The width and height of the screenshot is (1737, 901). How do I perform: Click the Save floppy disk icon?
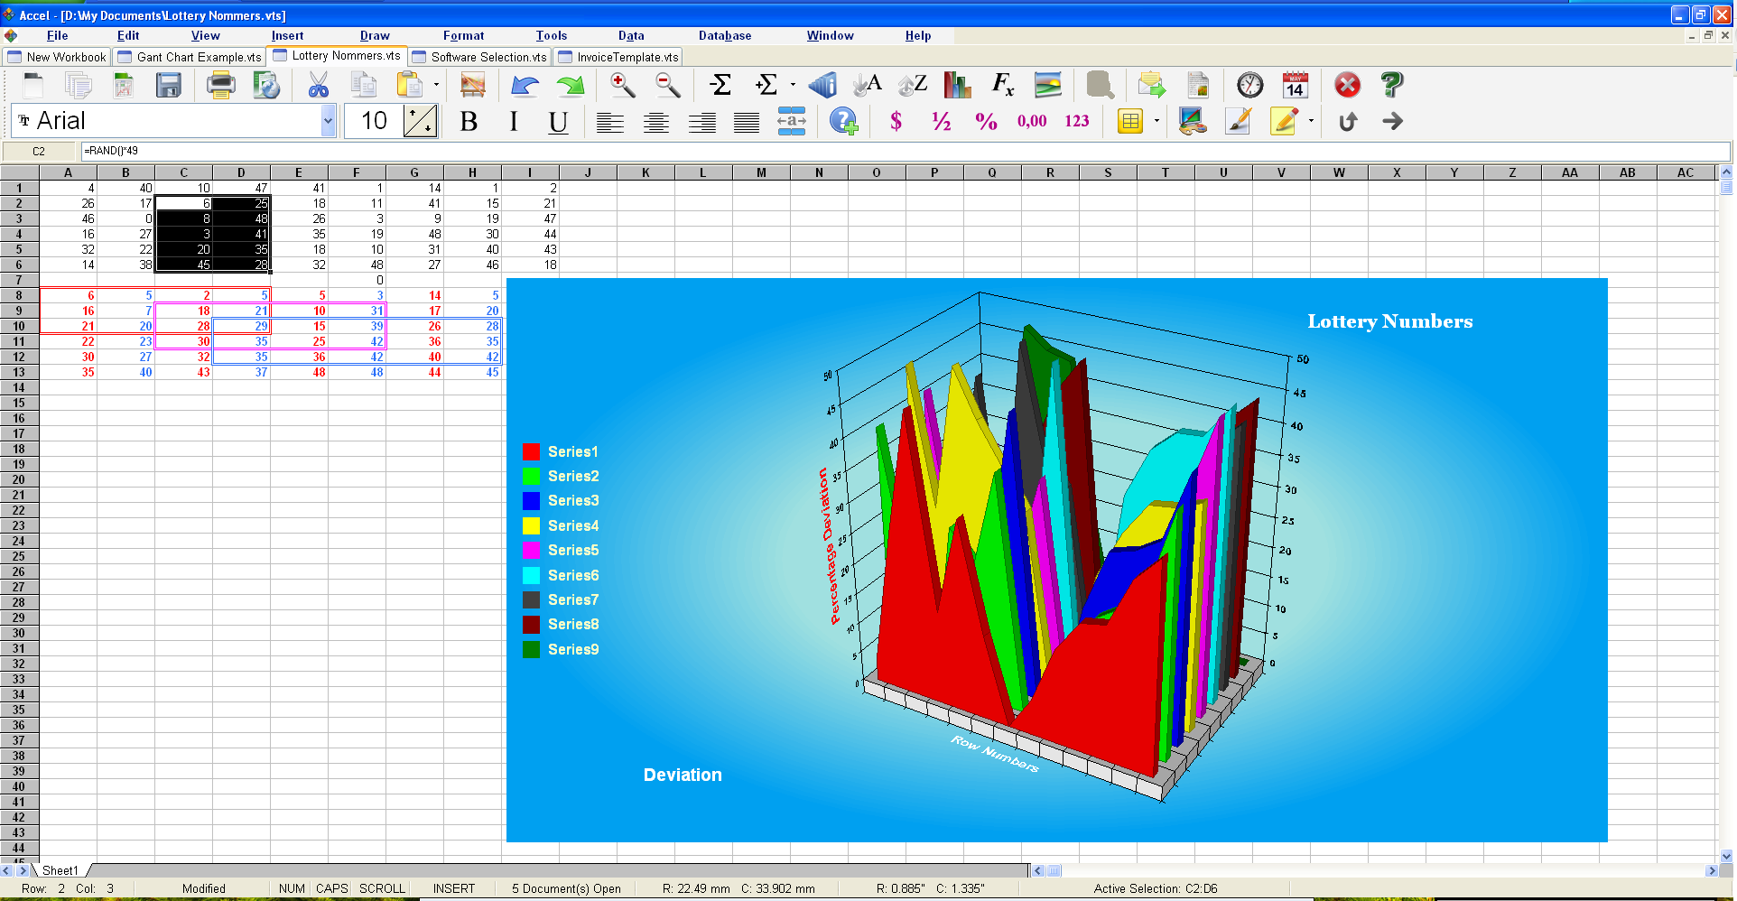[x=169, y=86]
